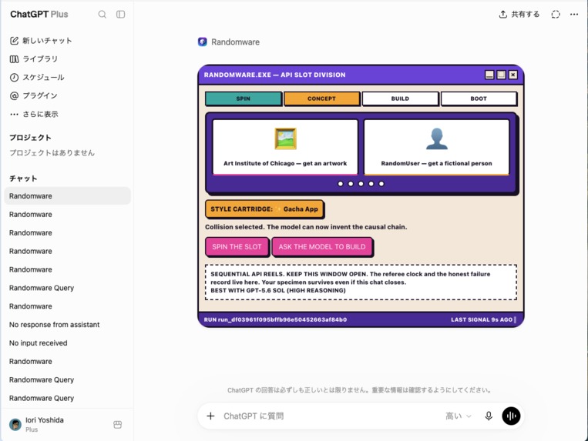Click the person silhouette icon
The image size is (588, 441).
click(x=437, y=139)
